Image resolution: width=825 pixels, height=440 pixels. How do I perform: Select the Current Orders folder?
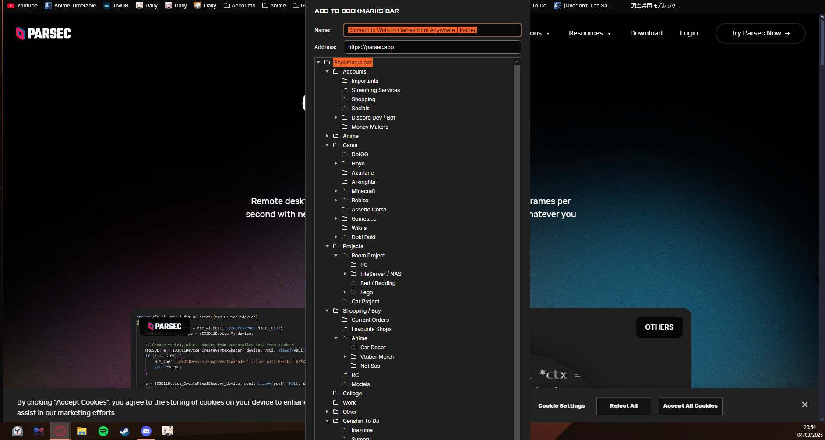click(x=370, y=320)
